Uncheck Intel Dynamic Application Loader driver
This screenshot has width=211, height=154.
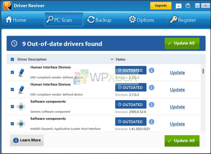coord(12,124)
